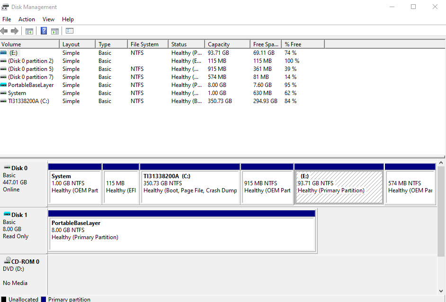Sort by Volume column header
This screenshot has width=446, height=302.
tap(29, 44)
